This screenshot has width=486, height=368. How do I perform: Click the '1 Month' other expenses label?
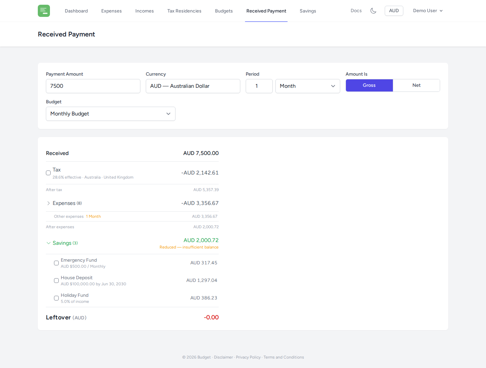click(x=93, y=216)
